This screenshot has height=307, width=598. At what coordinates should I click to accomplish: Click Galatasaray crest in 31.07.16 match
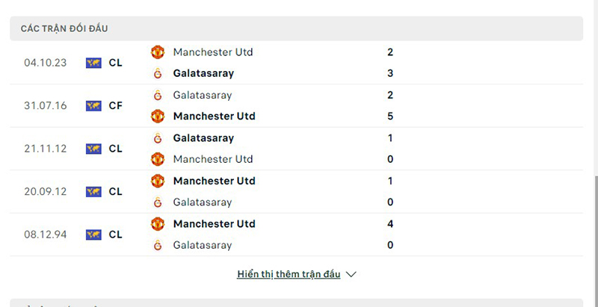[x=158, y=96]
